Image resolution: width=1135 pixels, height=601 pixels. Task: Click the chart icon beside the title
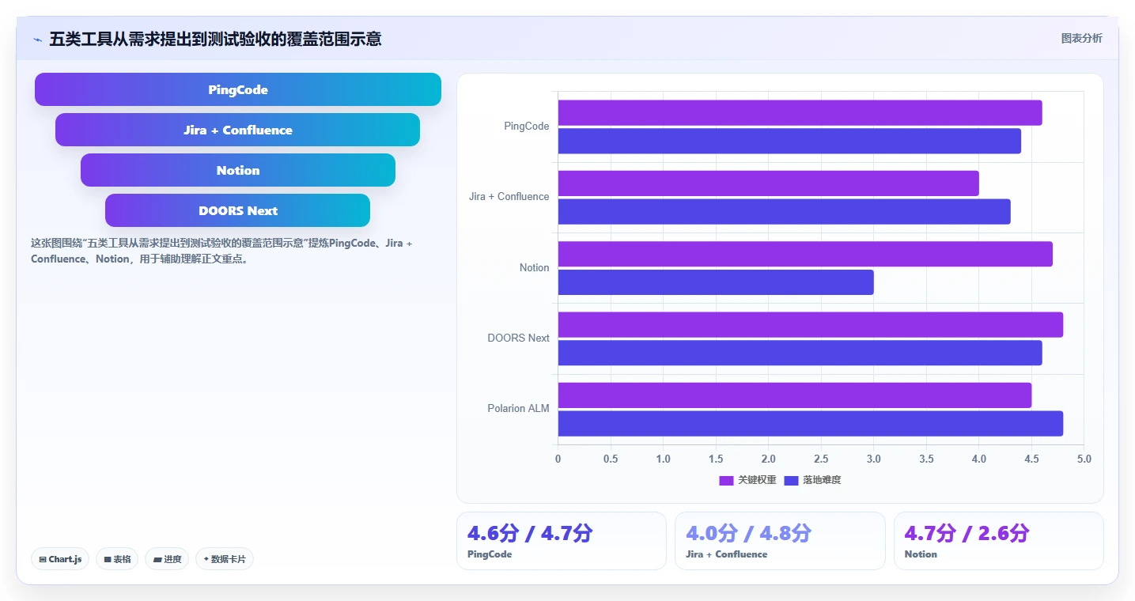(37, 39)
